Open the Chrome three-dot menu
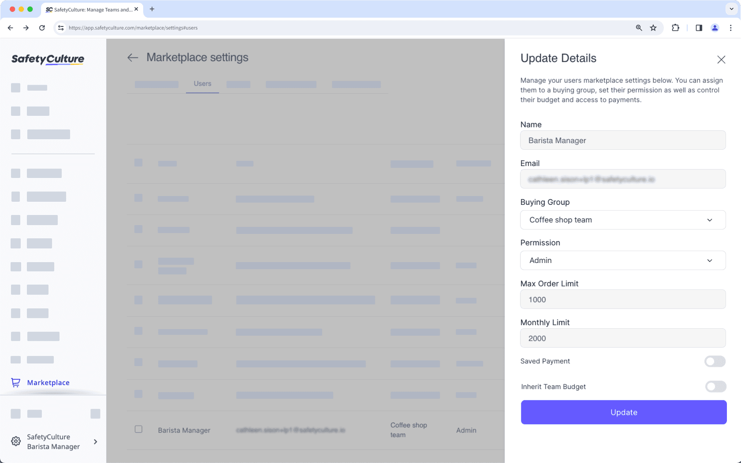This screenshot has width=741, height=463. click(731, 27)
